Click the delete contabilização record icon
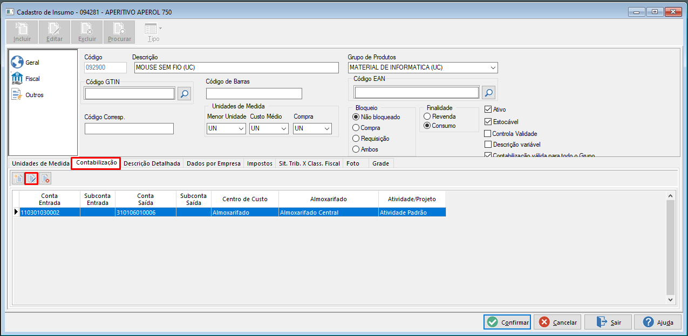 45,179
